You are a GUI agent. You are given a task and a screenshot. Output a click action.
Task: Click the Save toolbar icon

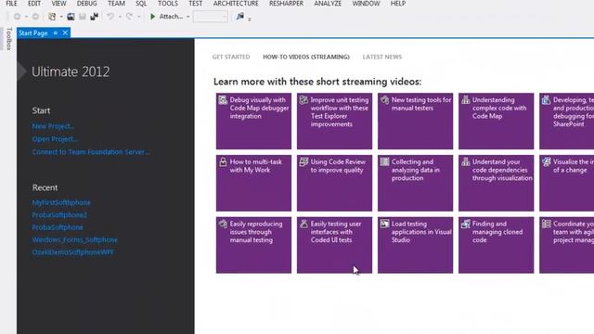click(x=83, y=17)
